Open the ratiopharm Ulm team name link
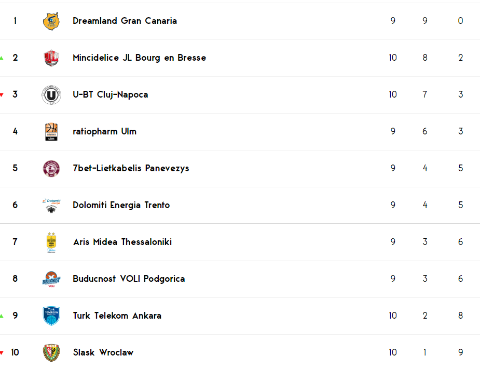The width and height of the screenshot is (480, 369). [104, 131]
